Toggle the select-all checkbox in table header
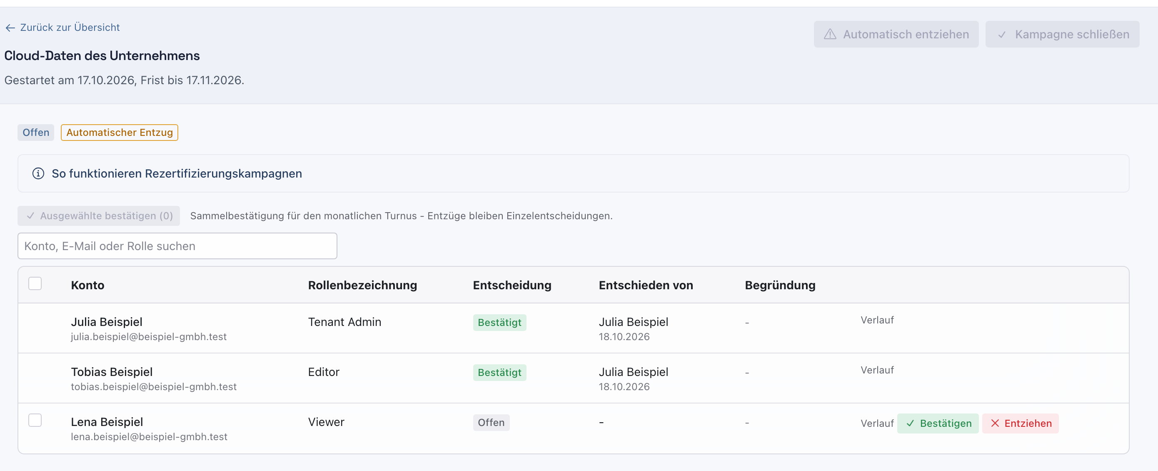Screen dimensions: 1158x471 [x=35, y=283]
